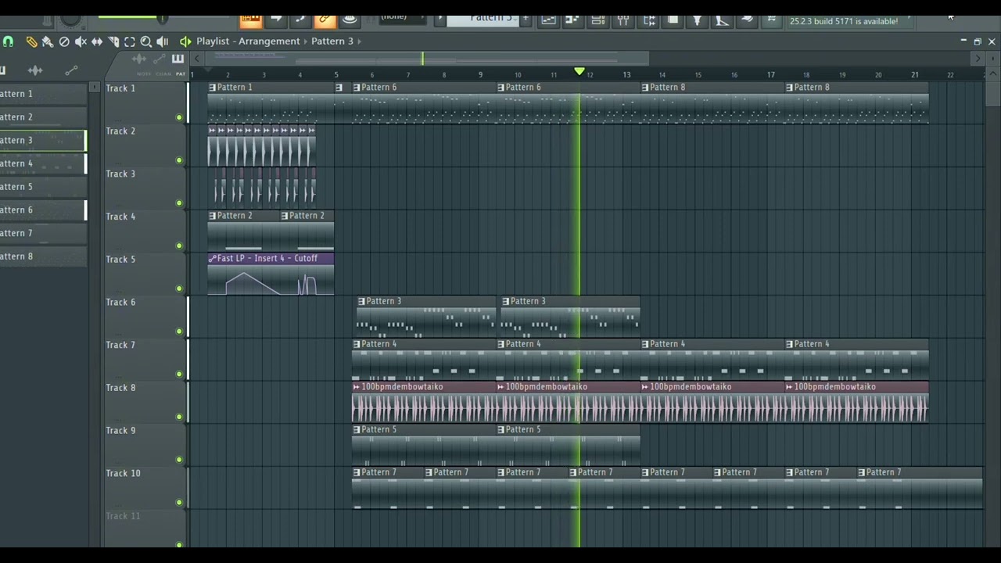The image size is (1001, 563).
Task: Select Pattern 7 in the picker list
Action: coord(43,233)
